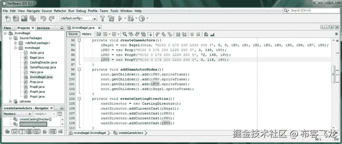Click the Source view button
The height and width of the screenshot is (144, 342).
coord(73,34)
